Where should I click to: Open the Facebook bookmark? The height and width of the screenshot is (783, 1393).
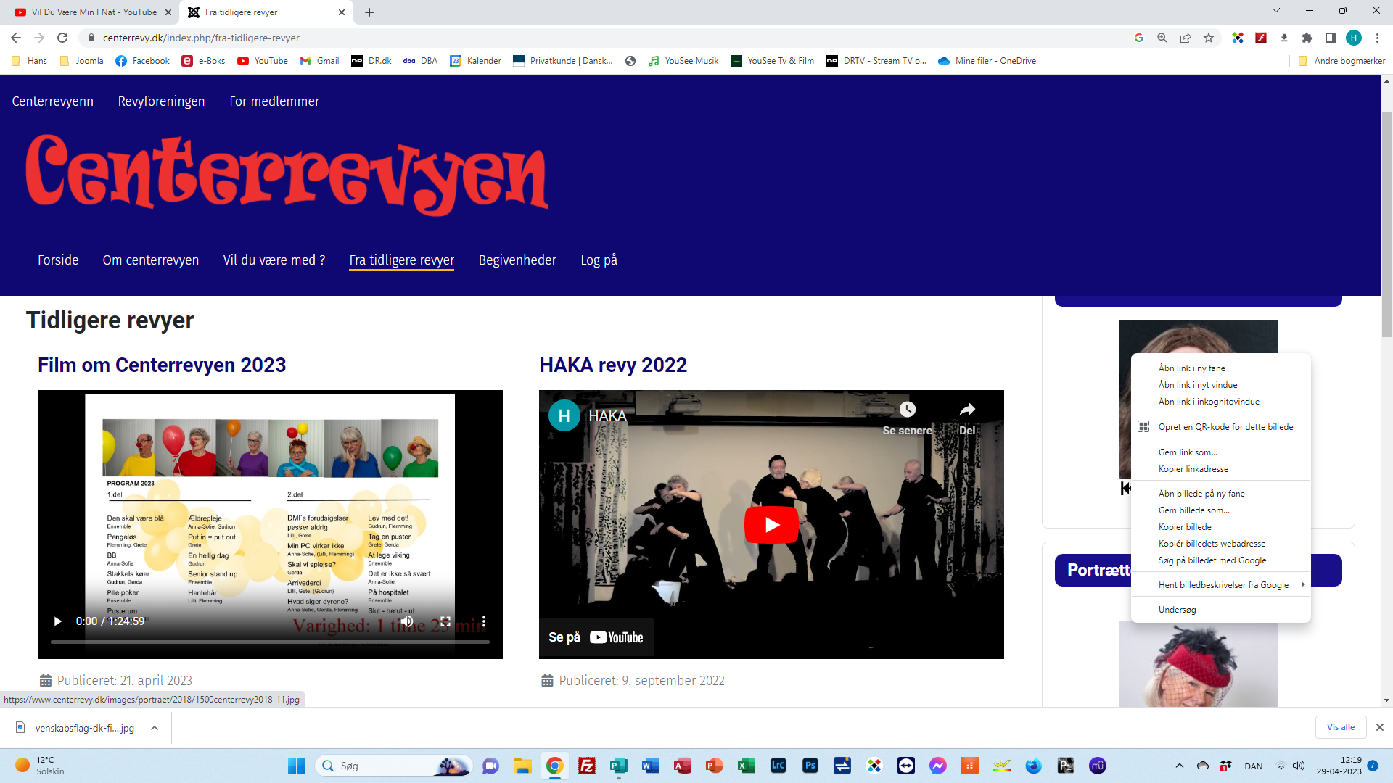click(143, 61)
